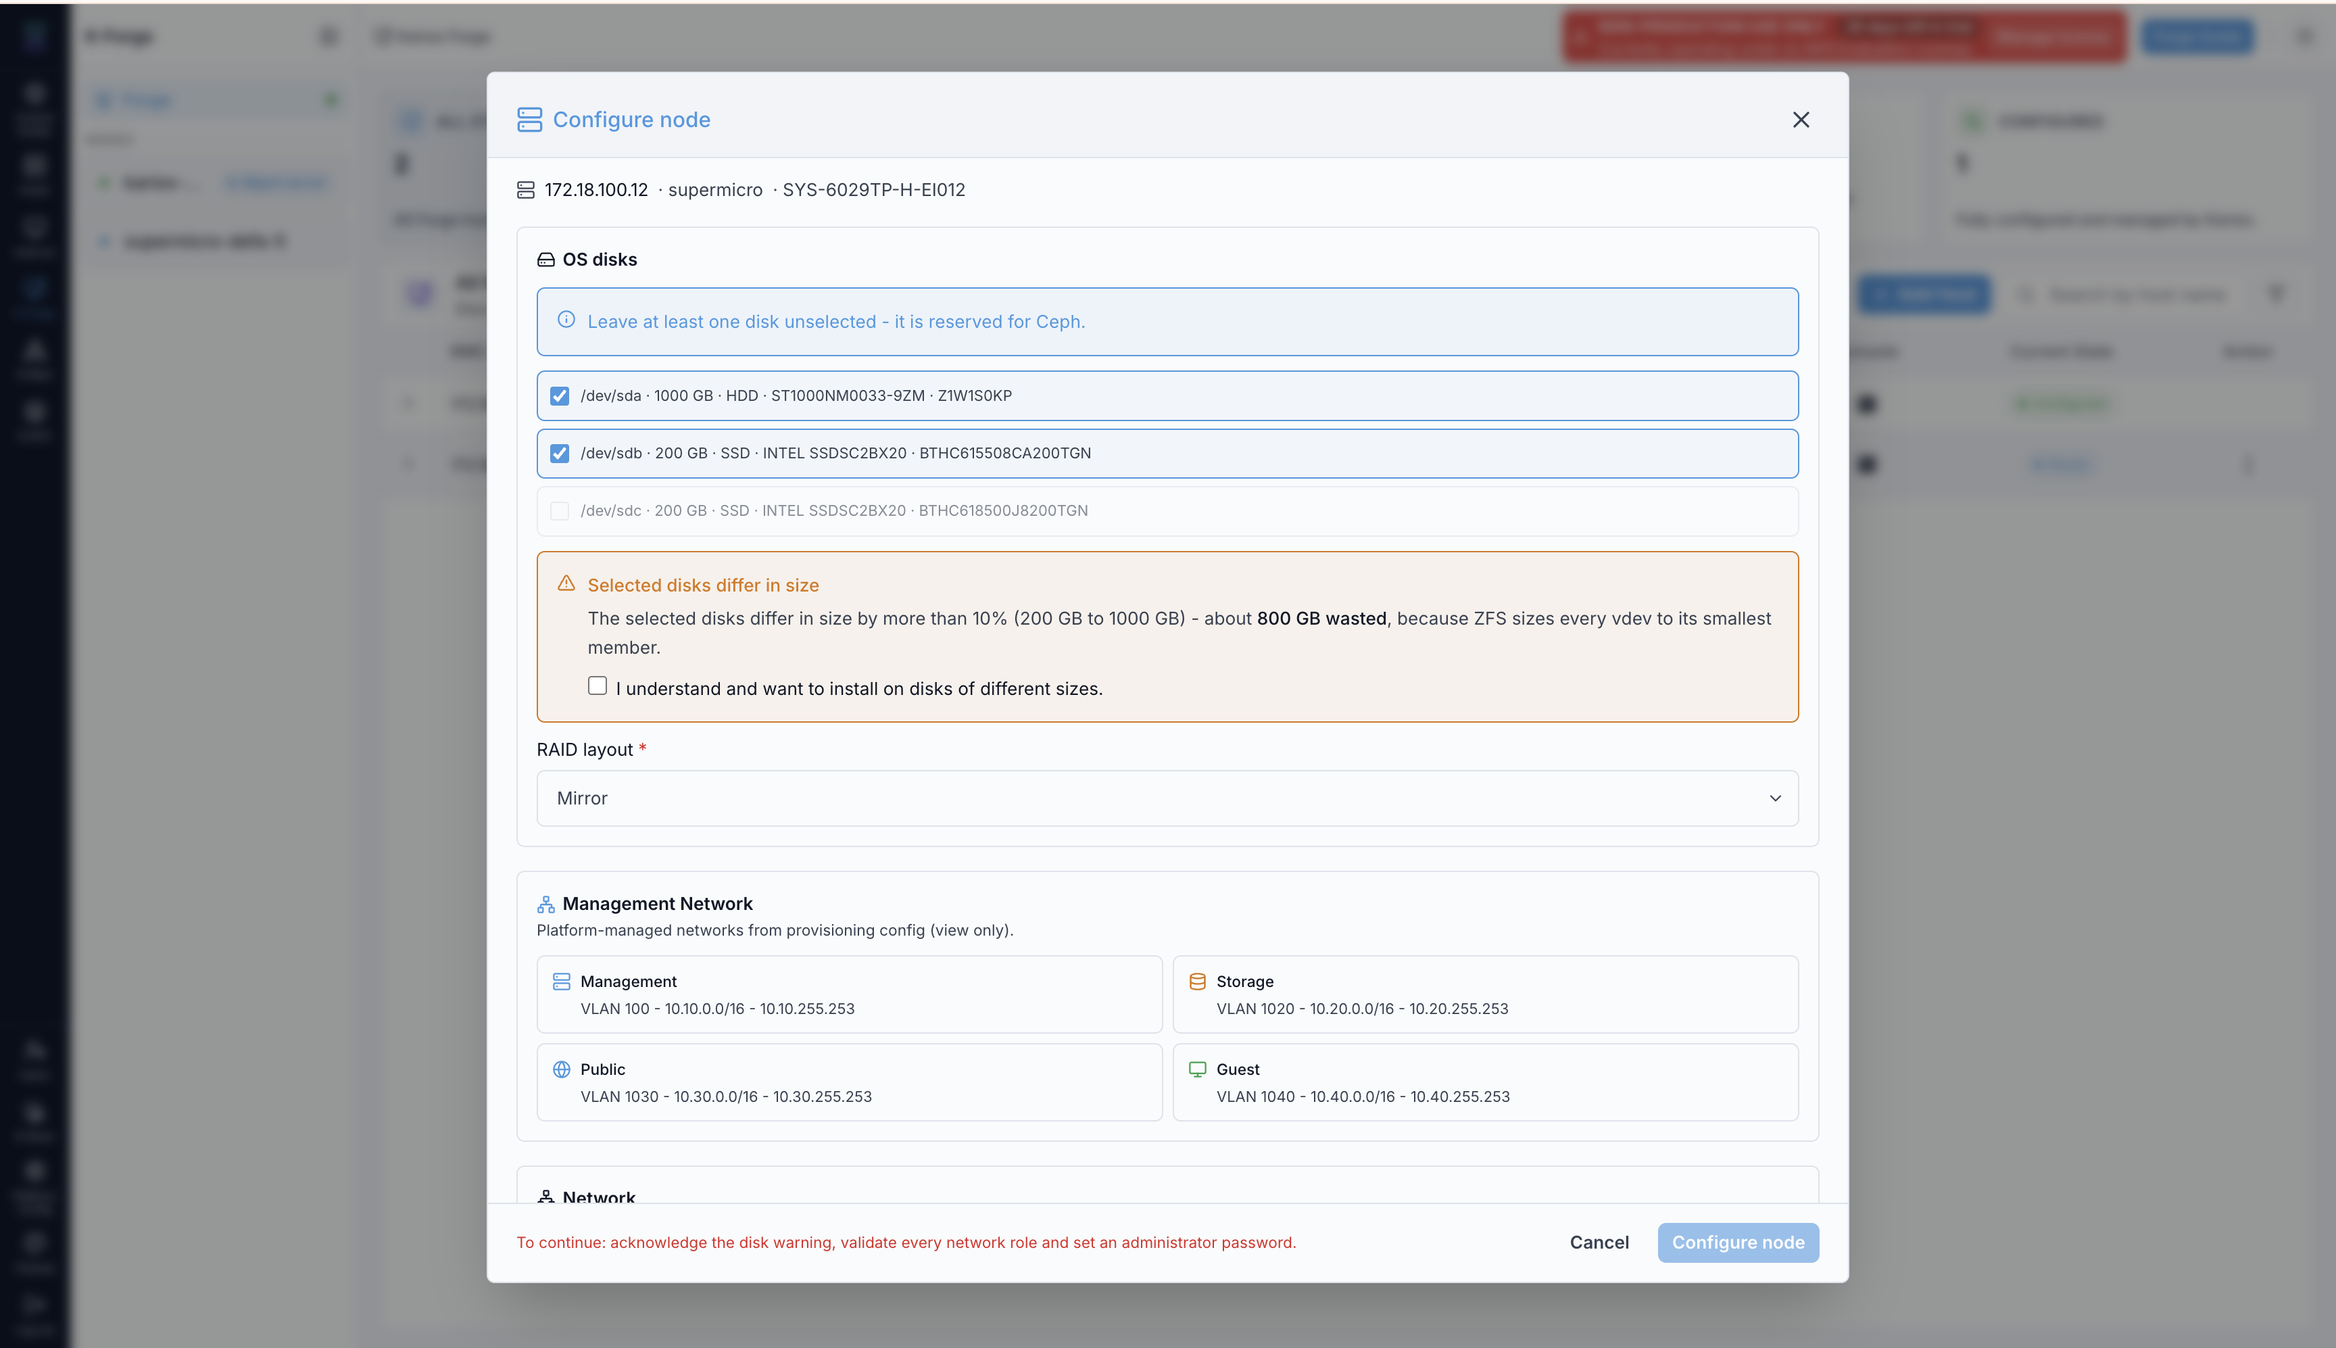The height and width of the screenshot is (1348, 2336).
Task: Click the "Selected disks differ in size" heading
Action: (704, 585)
